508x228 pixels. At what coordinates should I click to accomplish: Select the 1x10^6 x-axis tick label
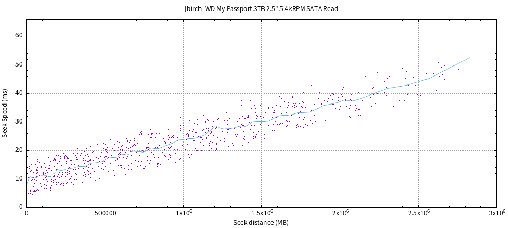click(183, 213)
